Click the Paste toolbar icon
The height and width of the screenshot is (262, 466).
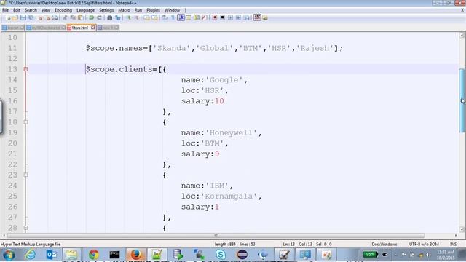pyautogui.click(x=81, y=17)
